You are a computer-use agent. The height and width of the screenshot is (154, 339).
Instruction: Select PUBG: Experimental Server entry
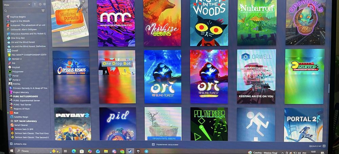[26, 101]
